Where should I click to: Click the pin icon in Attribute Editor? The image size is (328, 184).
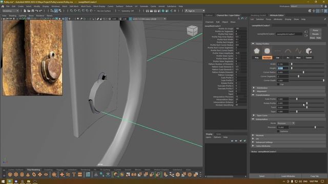[x=325, y=19]
